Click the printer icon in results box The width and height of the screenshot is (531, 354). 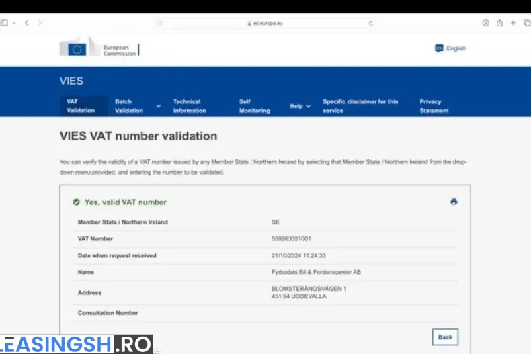(454, 202)
